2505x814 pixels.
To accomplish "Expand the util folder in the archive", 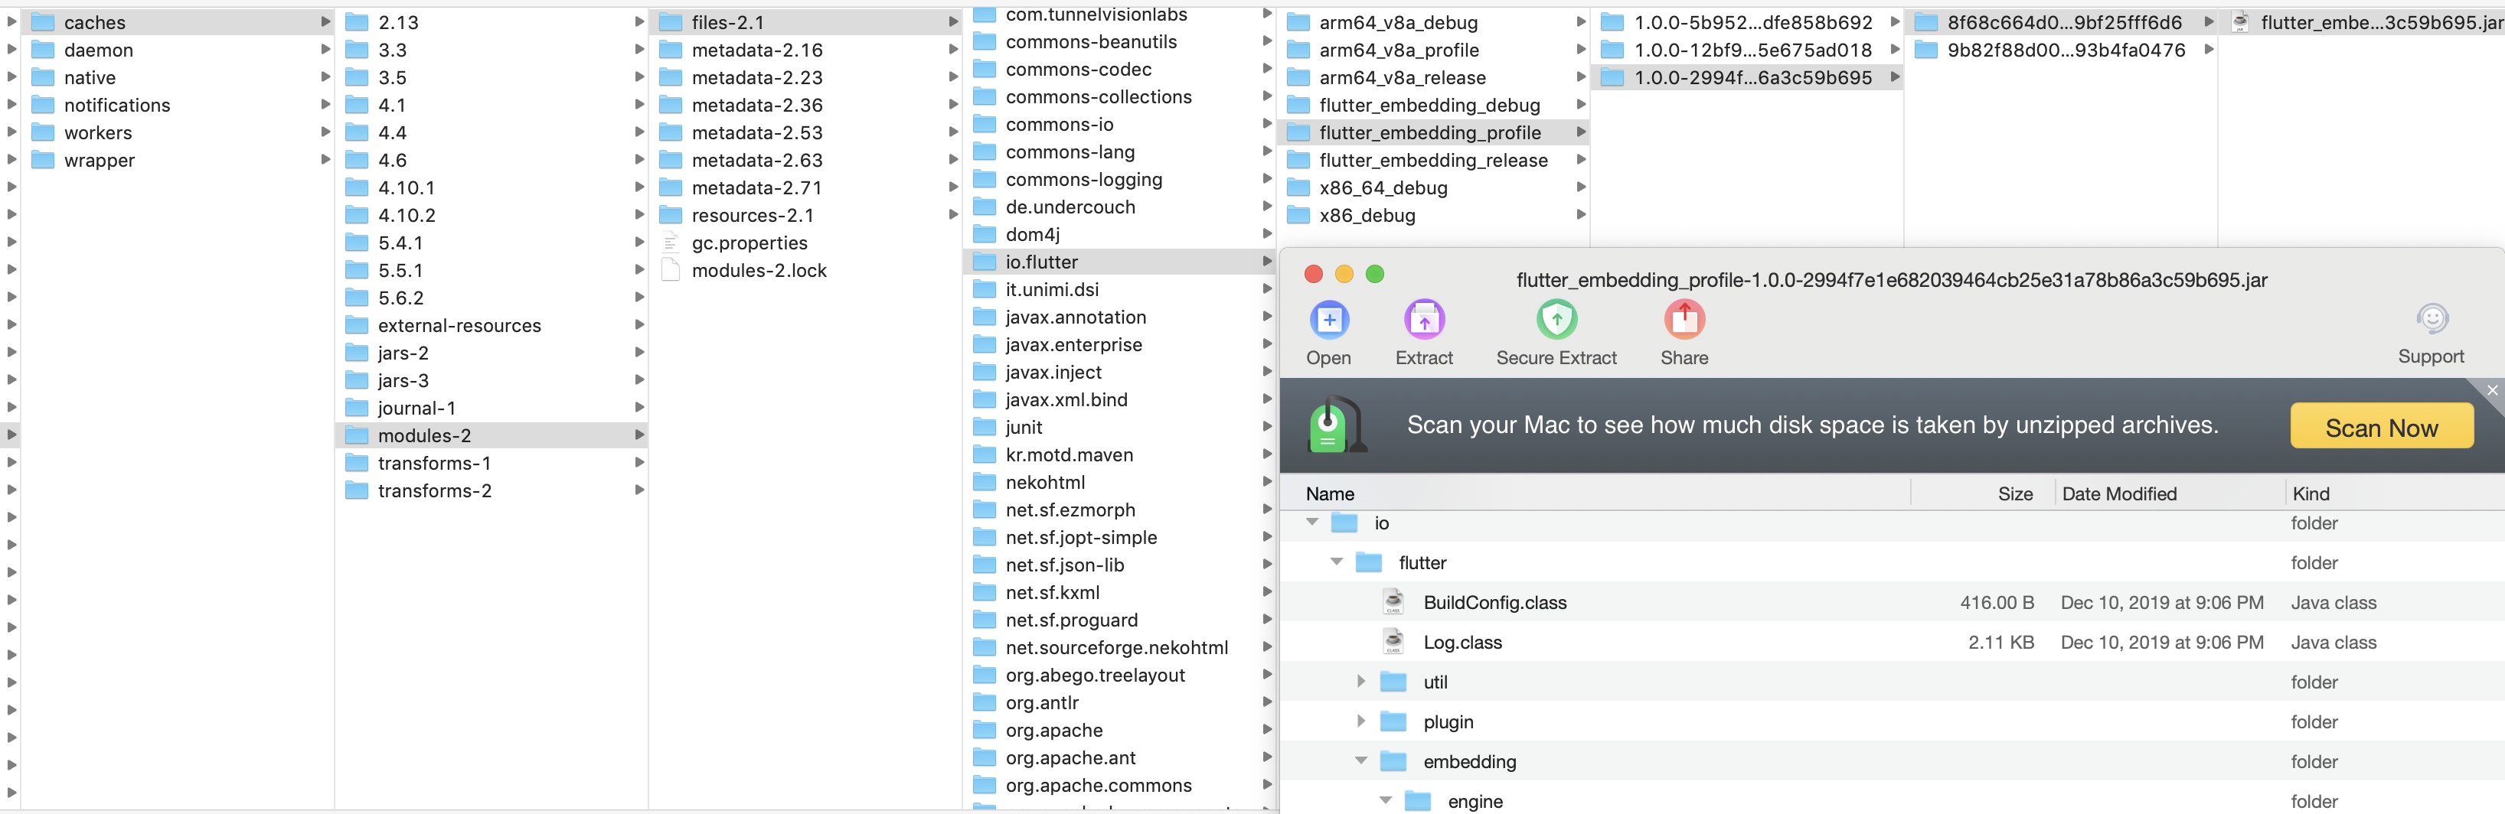I will tap(1360, 682).
